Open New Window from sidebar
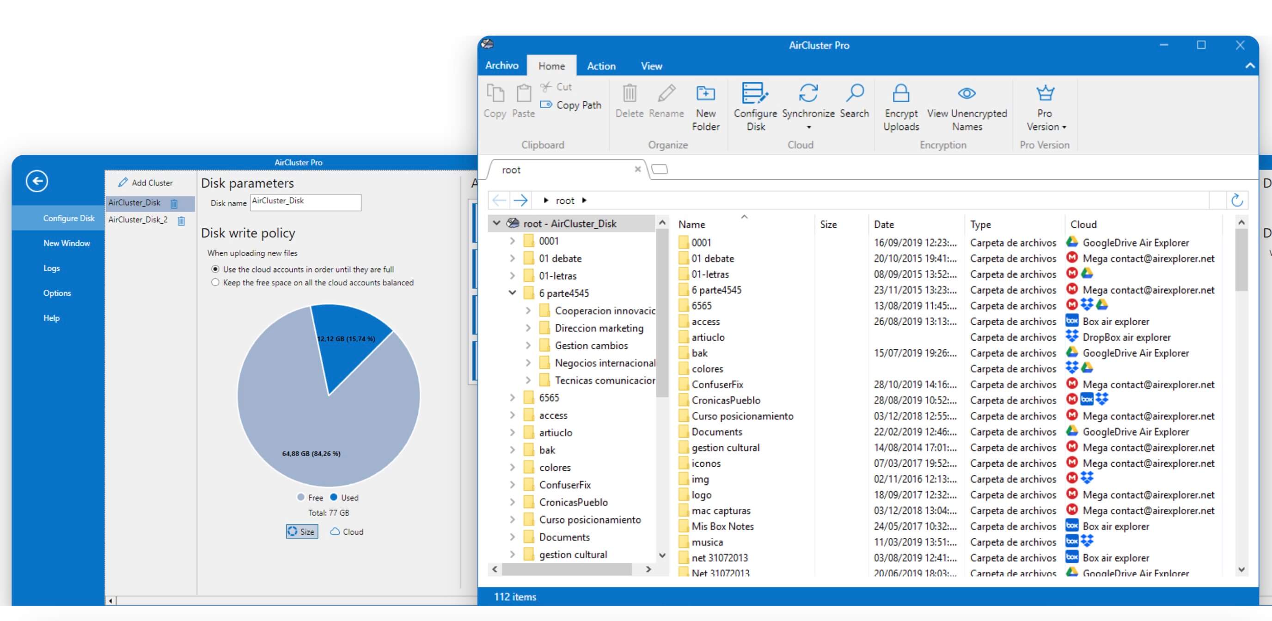This screenshot has width=1272, height=621. [x=67, y=244]
